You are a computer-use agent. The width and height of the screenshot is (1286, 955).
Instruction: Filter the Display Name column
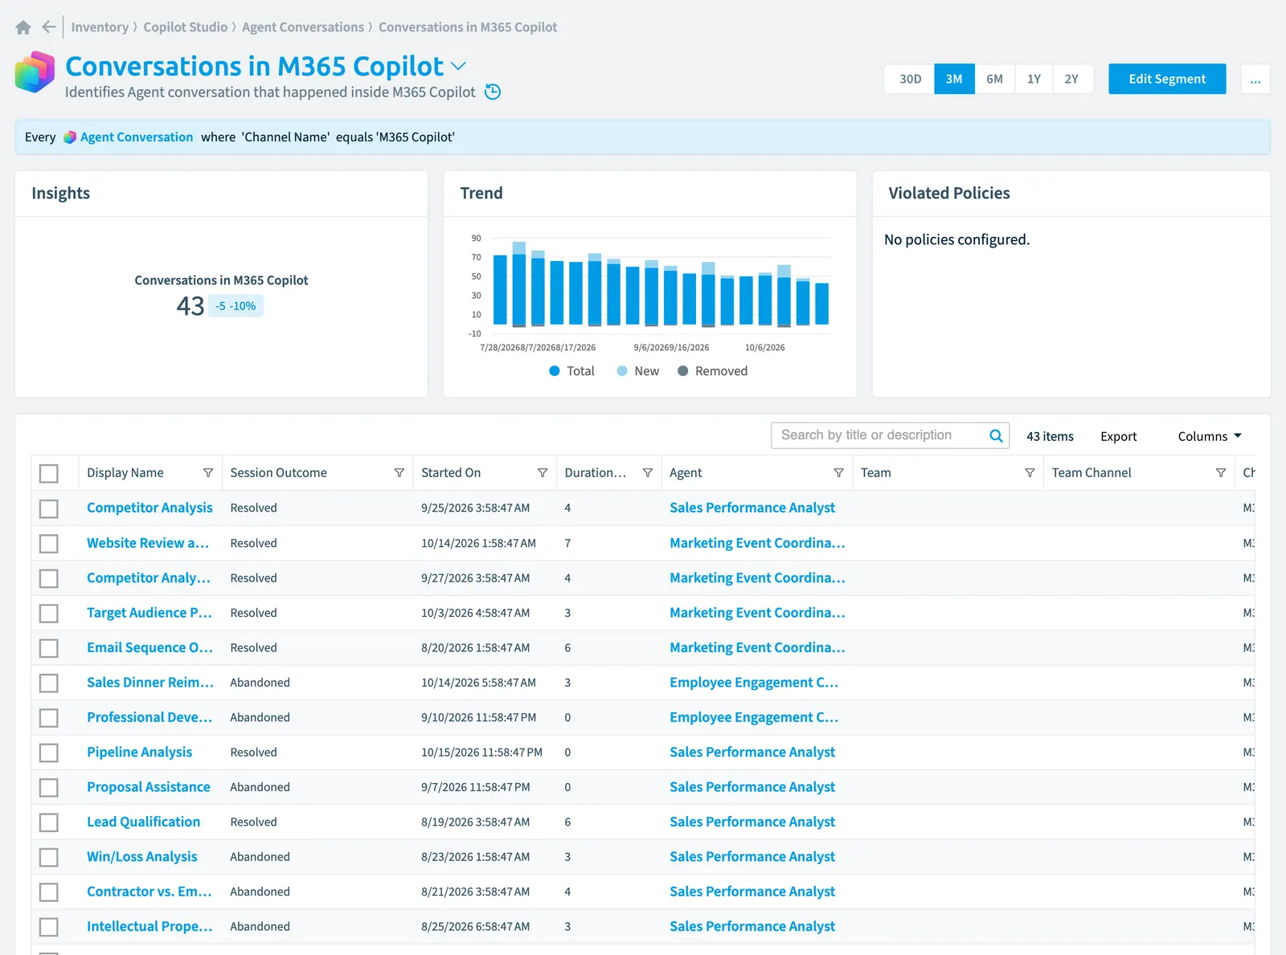(208, 473)
